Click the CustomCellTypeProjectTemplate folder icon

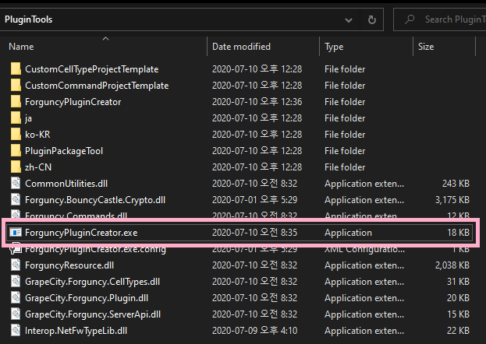16,69
